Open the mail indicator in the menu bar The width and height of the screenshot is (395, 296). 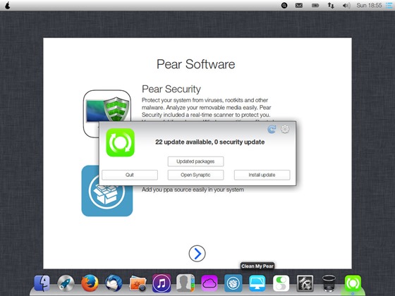tap(299, 6)
